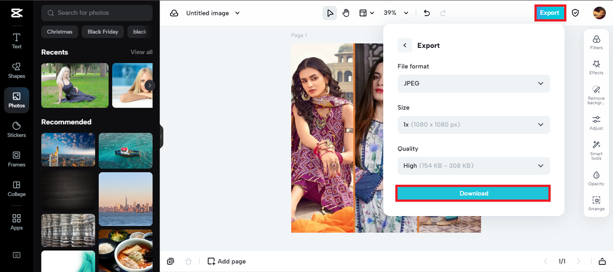This screenshot has width=613, height=272.
Task: Choose the grey stone columns photo
Action: [68, 230]
